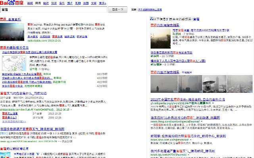The height and width of the screenshot is (158, 254).
Task: Open 雾霾危害 sublink under Baike result
Action: coord(57,37)
